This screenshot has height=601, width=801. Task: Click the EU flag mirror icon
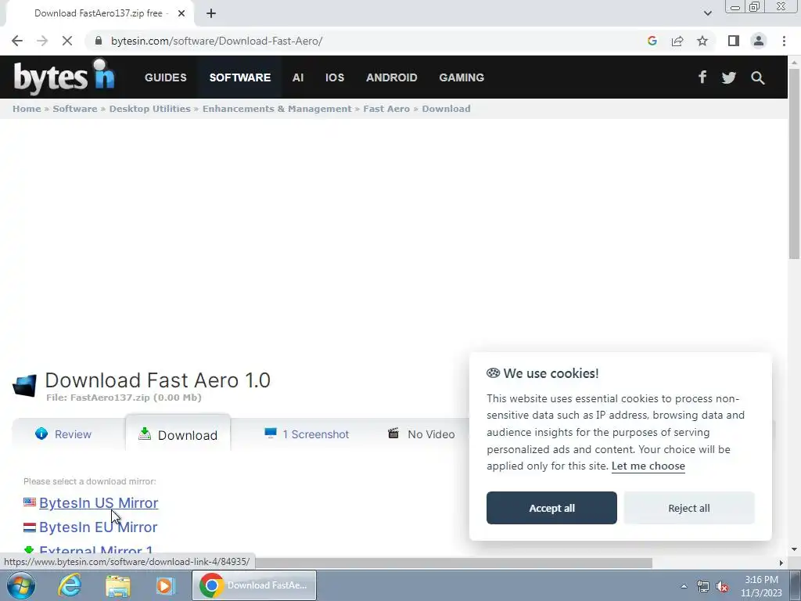[x=30, y=527]
